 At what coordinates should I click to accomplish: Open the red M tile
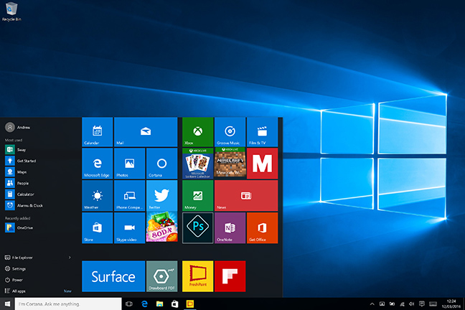coord(262,164)
